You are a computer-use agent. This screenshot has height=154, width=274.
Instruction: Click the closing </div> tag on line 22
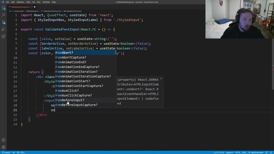tap(42, 115)
